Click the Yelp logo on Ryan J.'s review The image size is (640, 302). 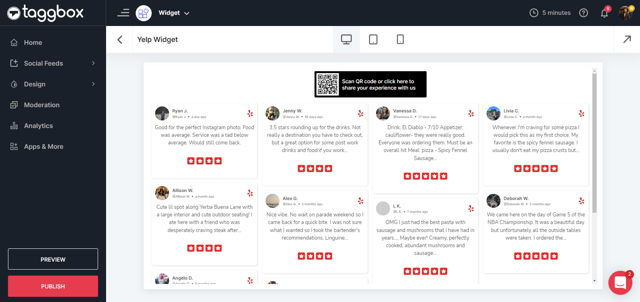pyautogui.click(x=250, y=114)
